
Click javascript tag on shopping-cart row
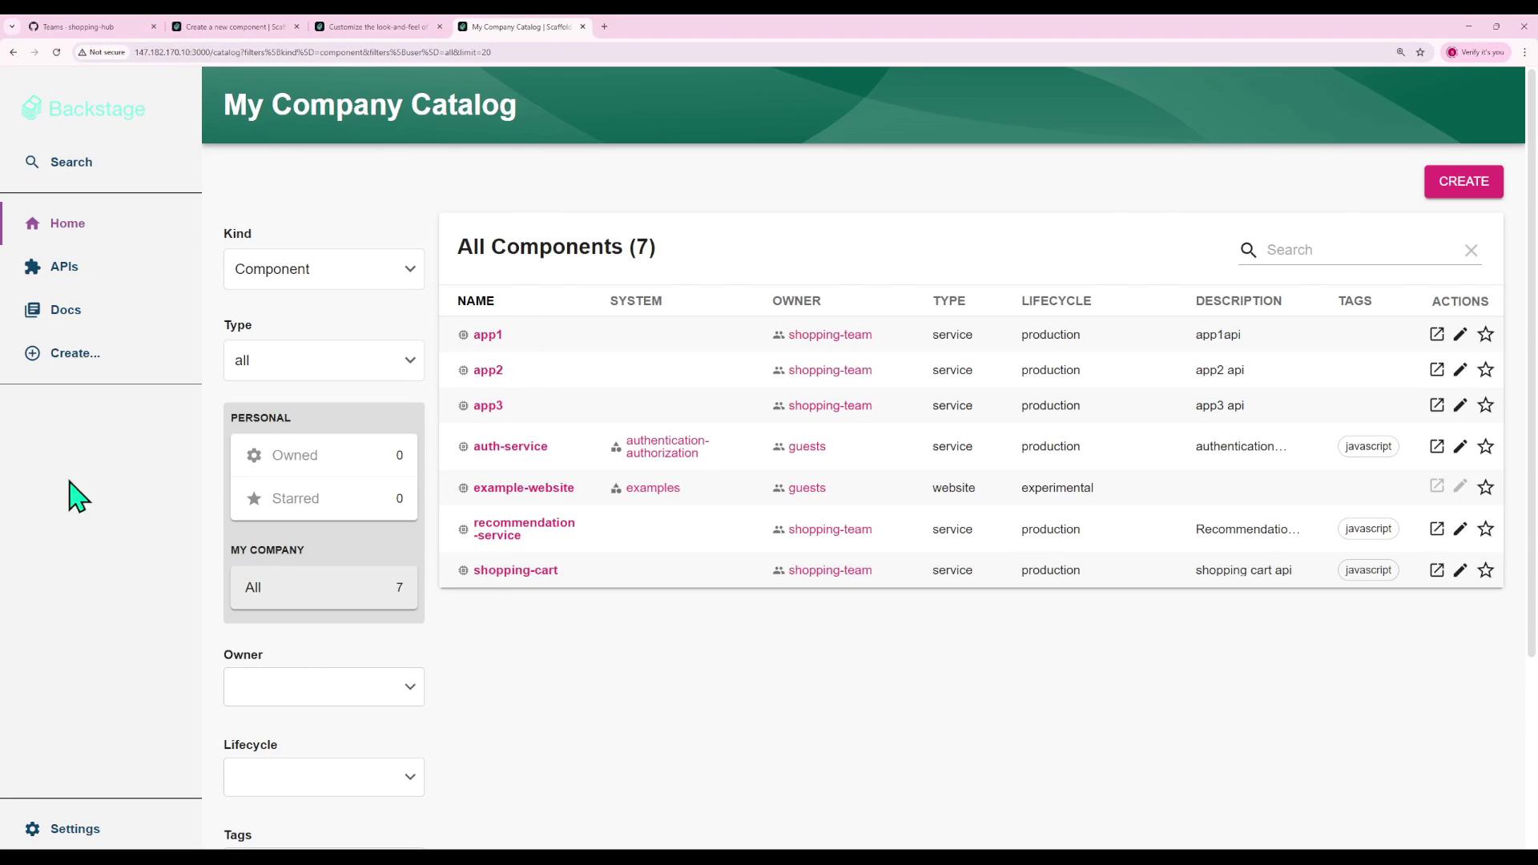click(1368, 569)
